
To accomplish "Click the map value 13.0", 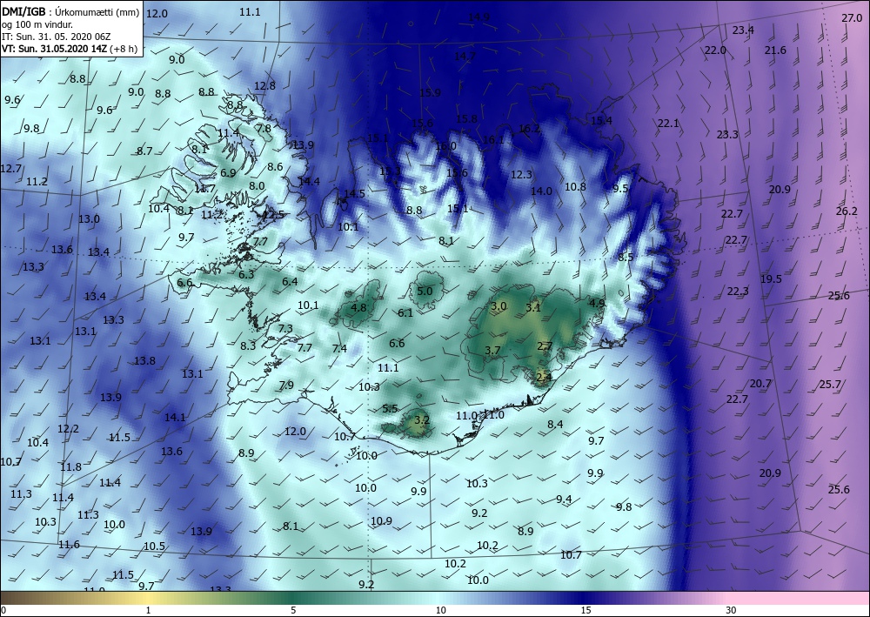I will click(x=89, y=218).
